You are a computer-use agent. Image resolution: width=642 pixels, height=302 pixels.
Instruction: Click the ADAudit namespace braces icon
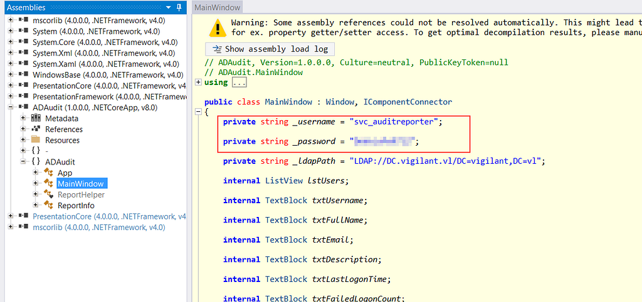click(x=36, y=162)
